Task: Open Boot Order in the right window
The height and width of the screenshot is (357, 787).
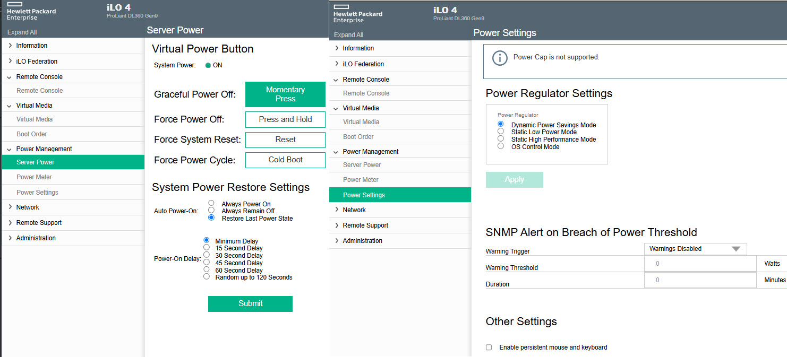Action: point(400,137)
